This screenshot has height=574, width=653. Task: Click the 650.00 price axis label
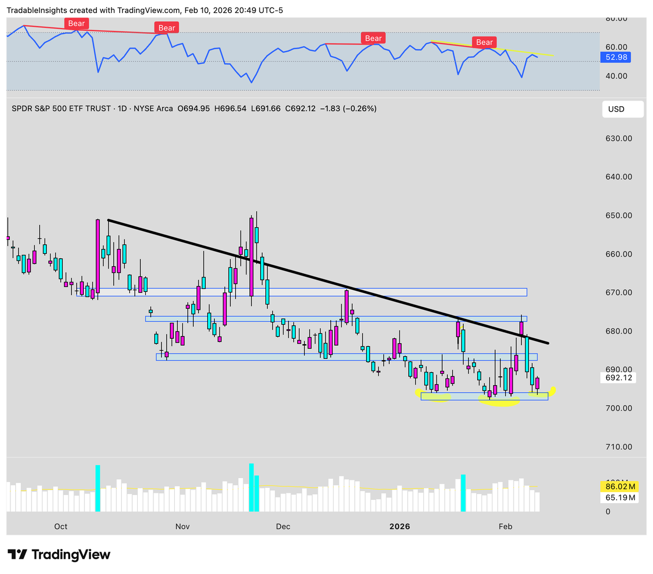tap(619, 215)
